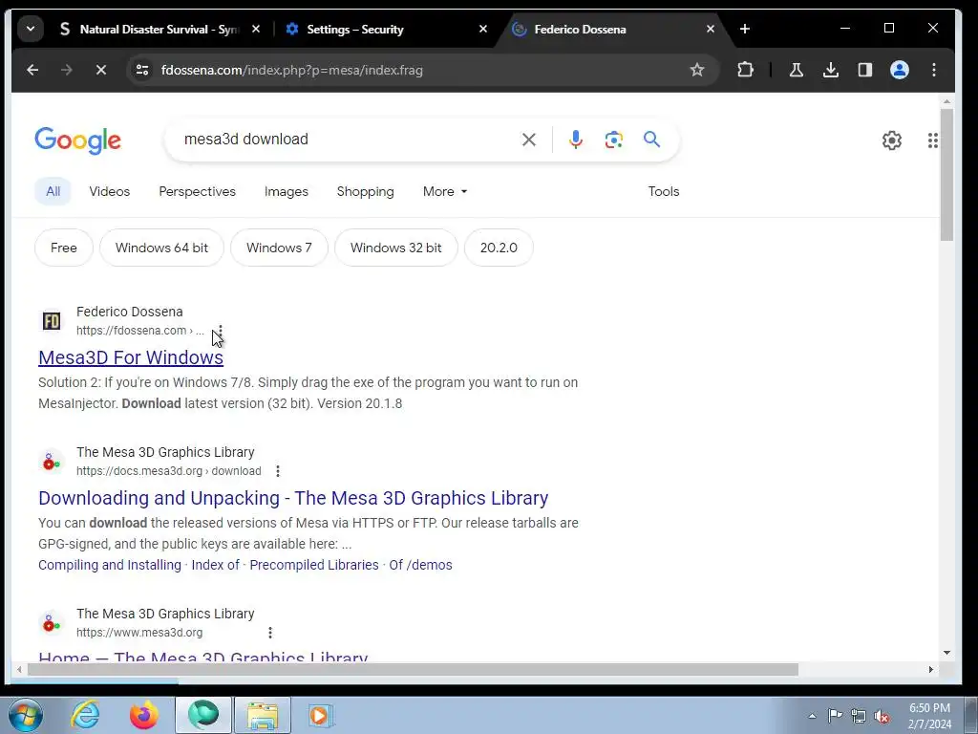This screenshot has width=978, height=734.
Task: Apply the Windows 7 filter chip
Action: [279, 248]
